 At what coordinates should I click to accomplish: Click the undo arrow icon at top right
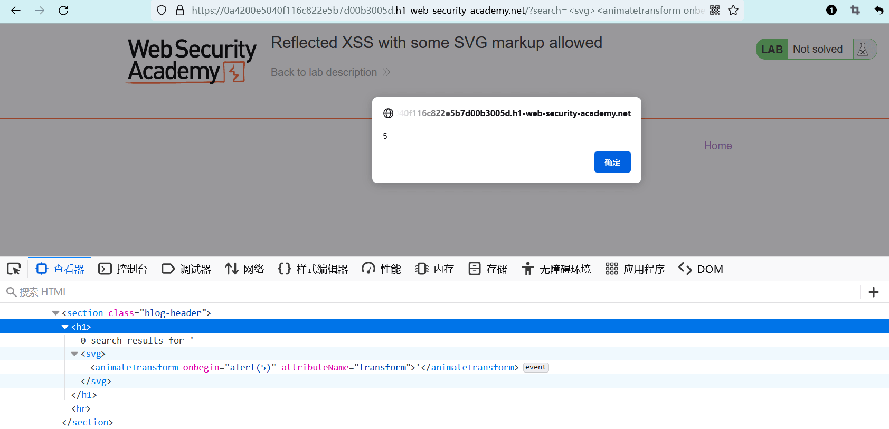click(x=878, y=10)
